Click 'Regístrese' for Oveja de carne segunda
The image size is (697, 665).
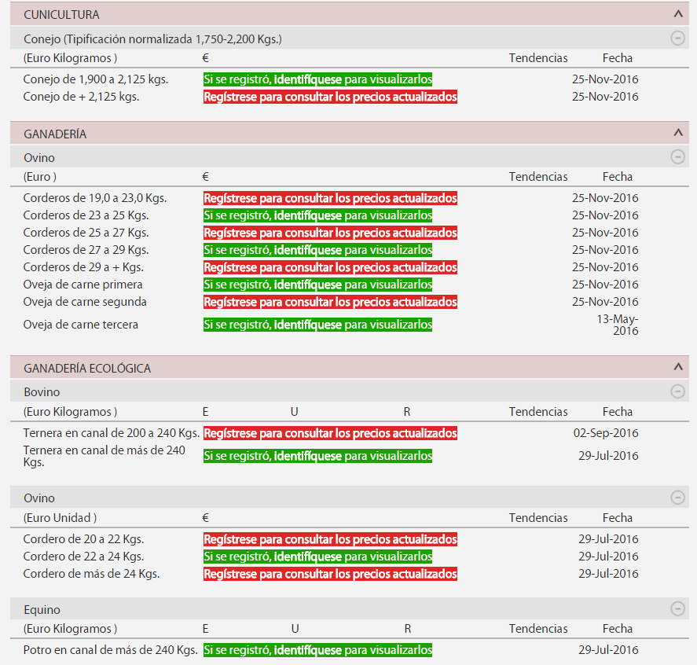click(225, 303)
